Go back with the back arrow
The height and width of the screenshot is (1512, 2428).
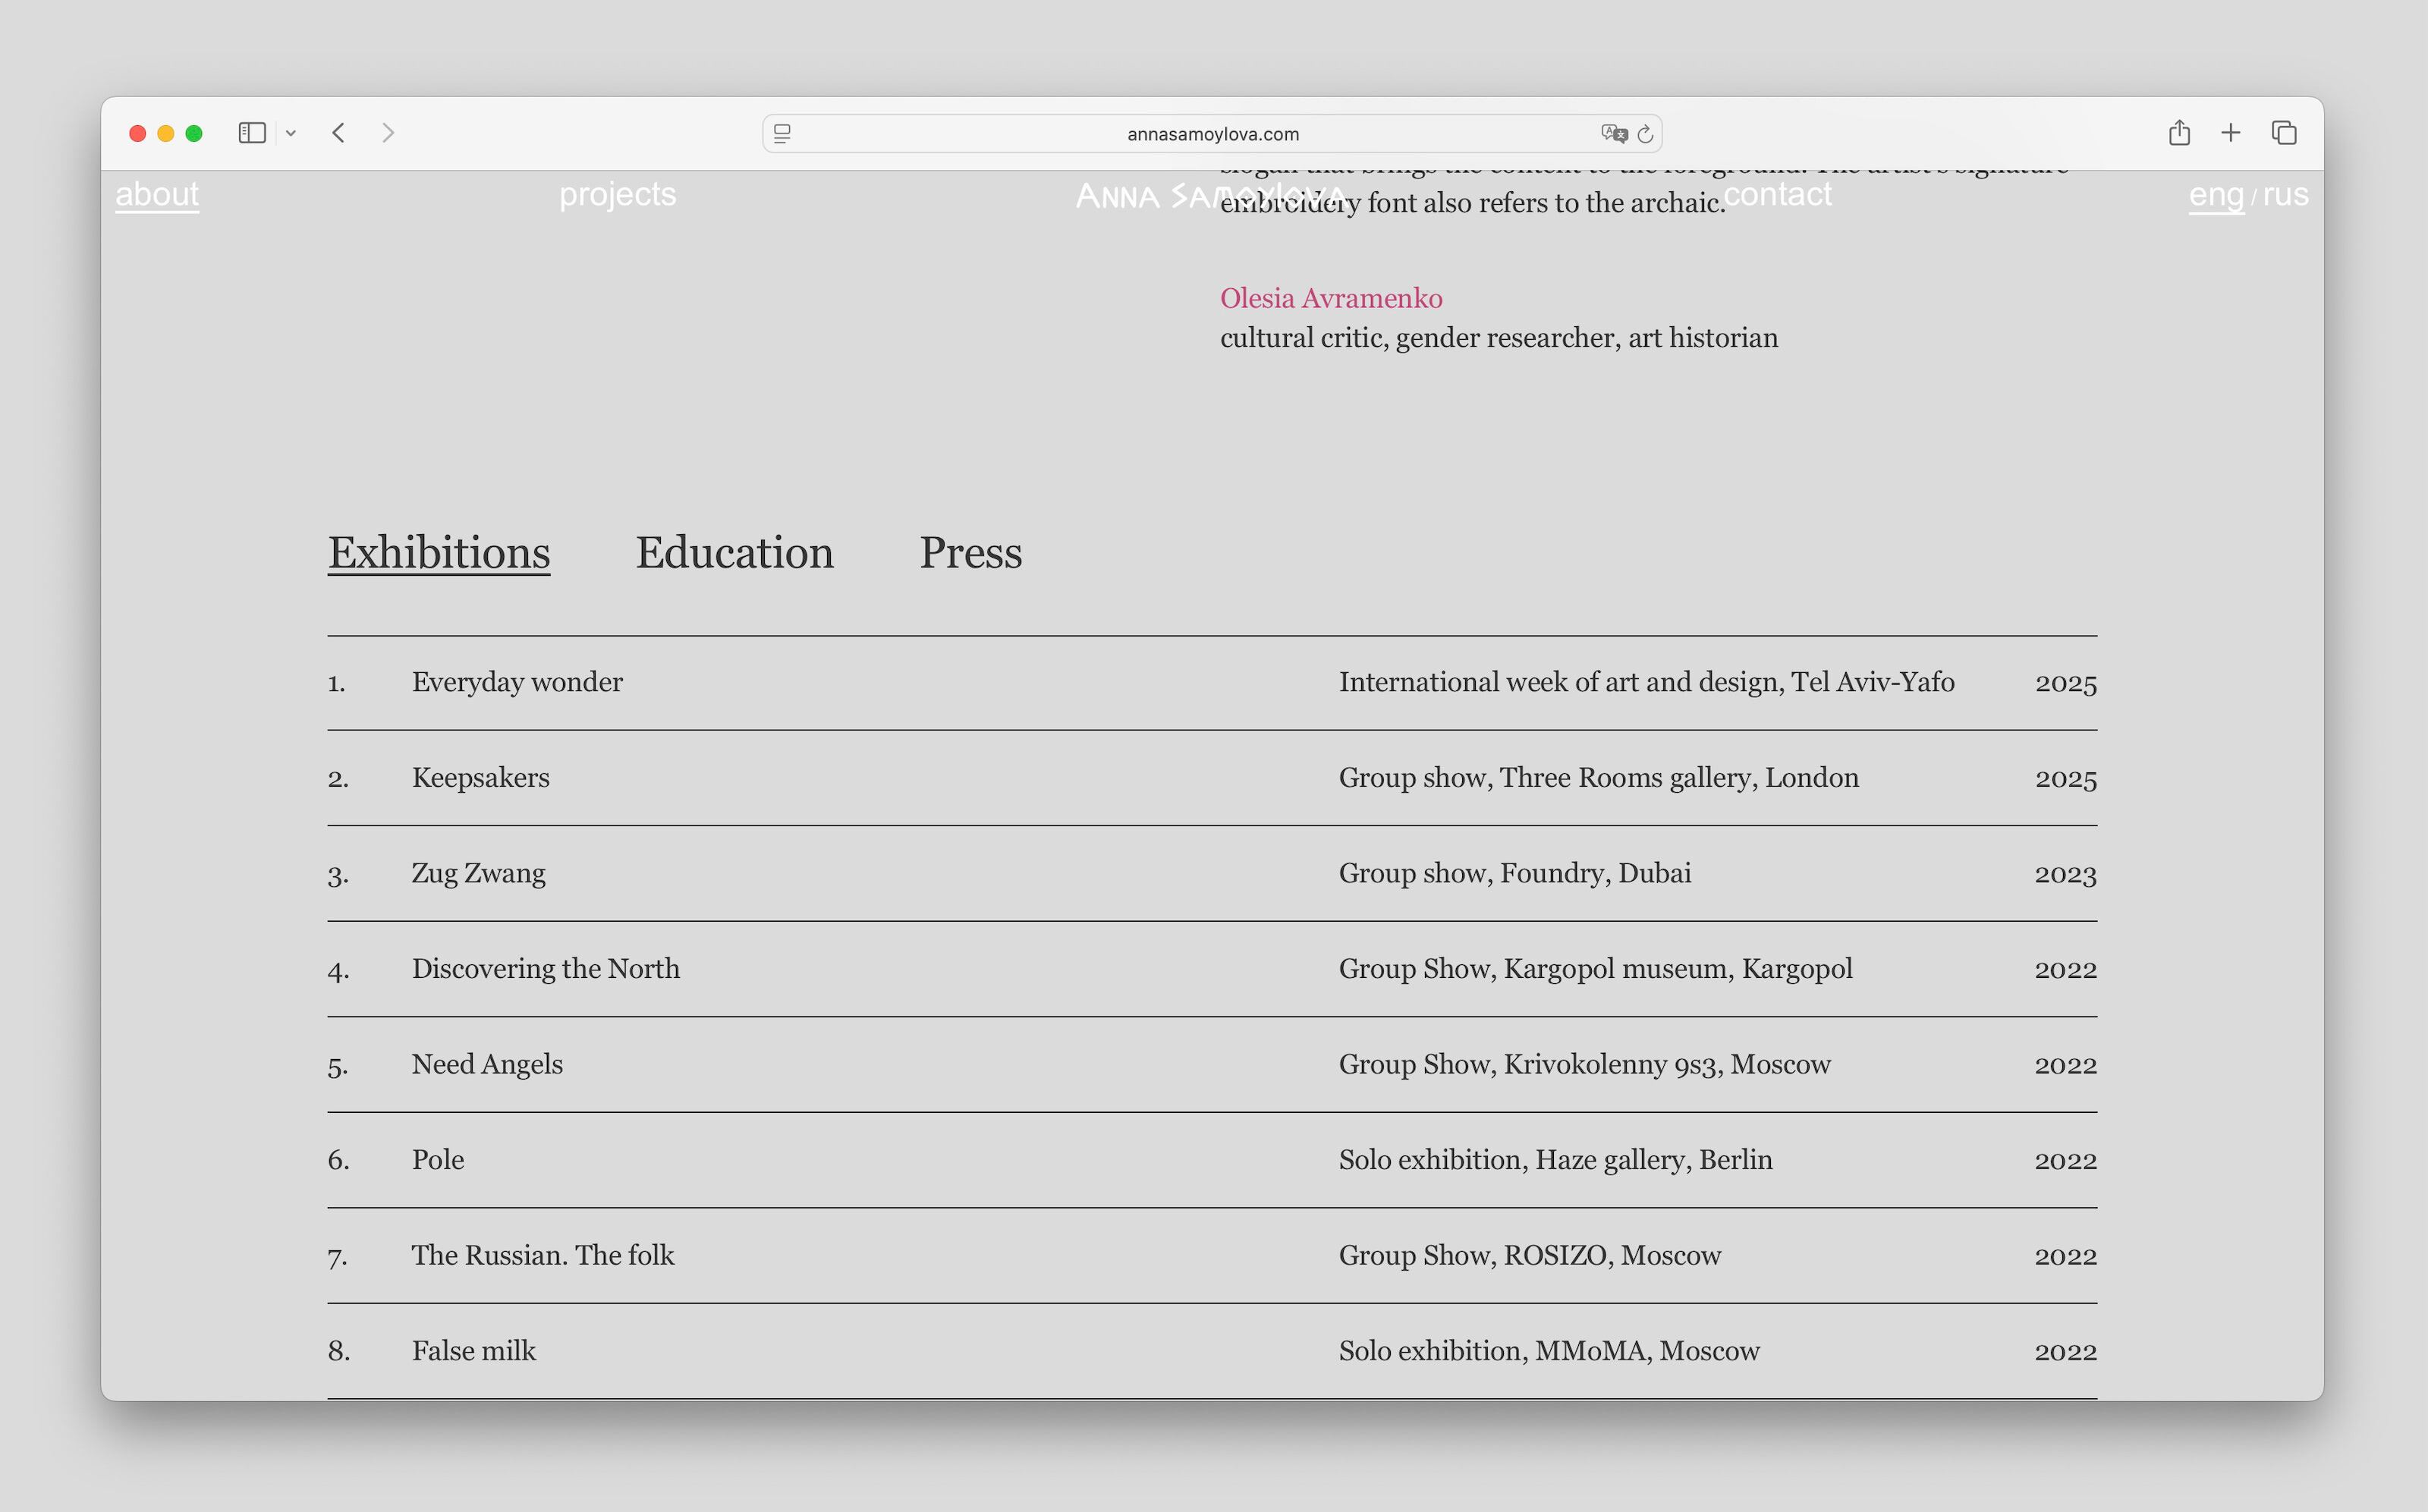339,133
